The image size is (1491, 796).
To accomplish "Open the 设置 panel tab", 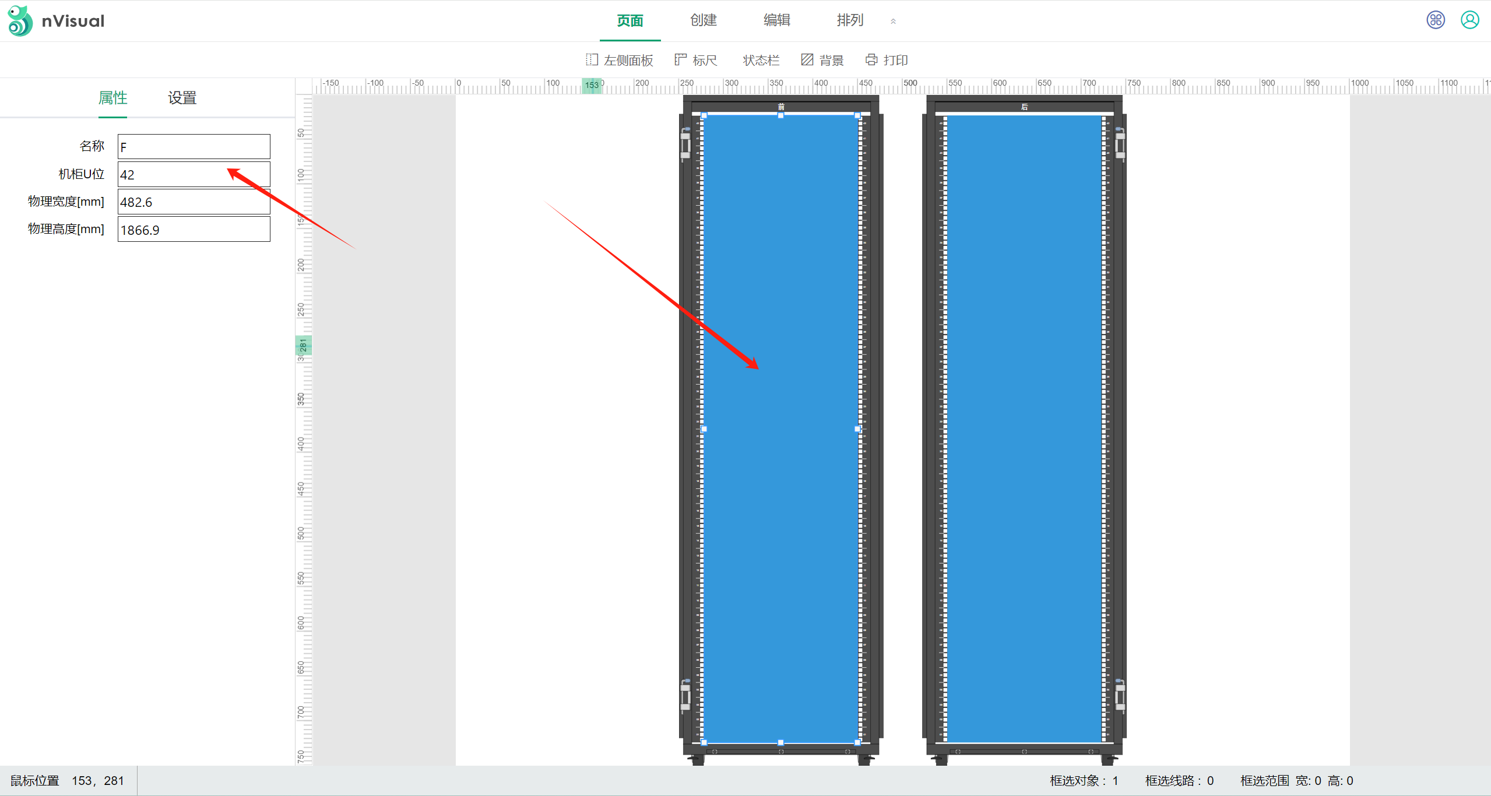I will [182, 98].
